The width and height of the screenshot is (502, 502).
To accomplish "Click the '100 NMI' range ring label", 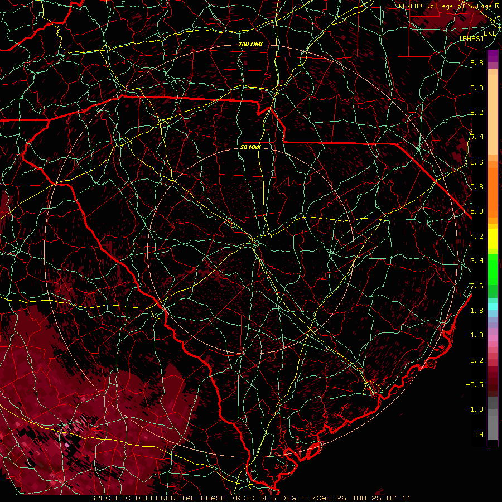I will 250,44.
